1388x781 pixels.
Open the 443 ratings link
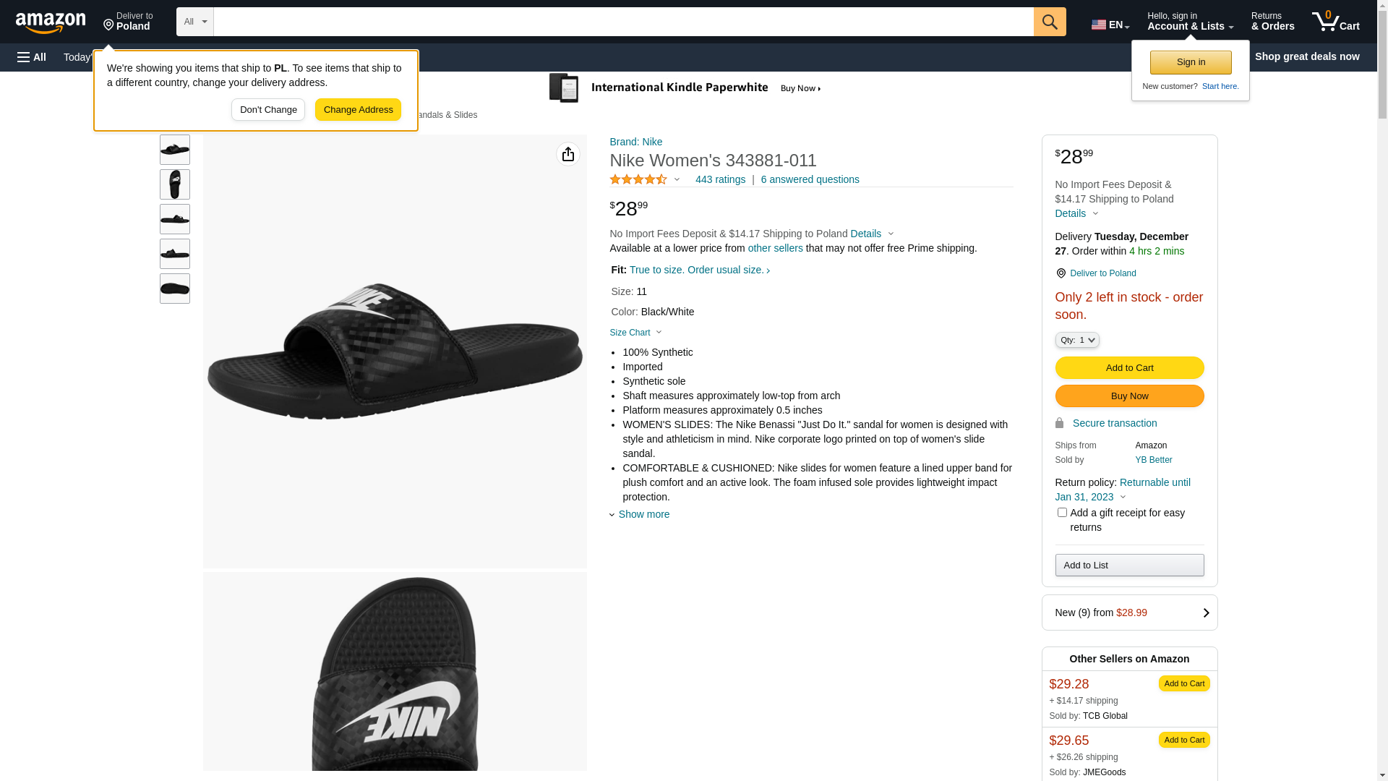tap(720, 179)
